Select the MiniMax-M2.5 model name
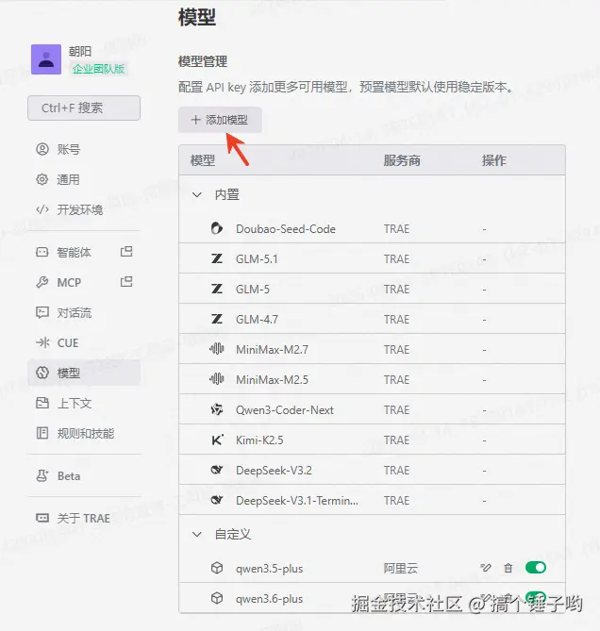Viewport: 600px width, 631px height. click(x=272, y=380)
